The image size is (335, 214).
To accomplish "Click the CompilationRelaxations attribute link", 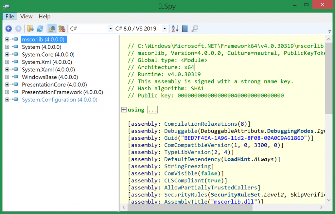I will coord(201,124).
